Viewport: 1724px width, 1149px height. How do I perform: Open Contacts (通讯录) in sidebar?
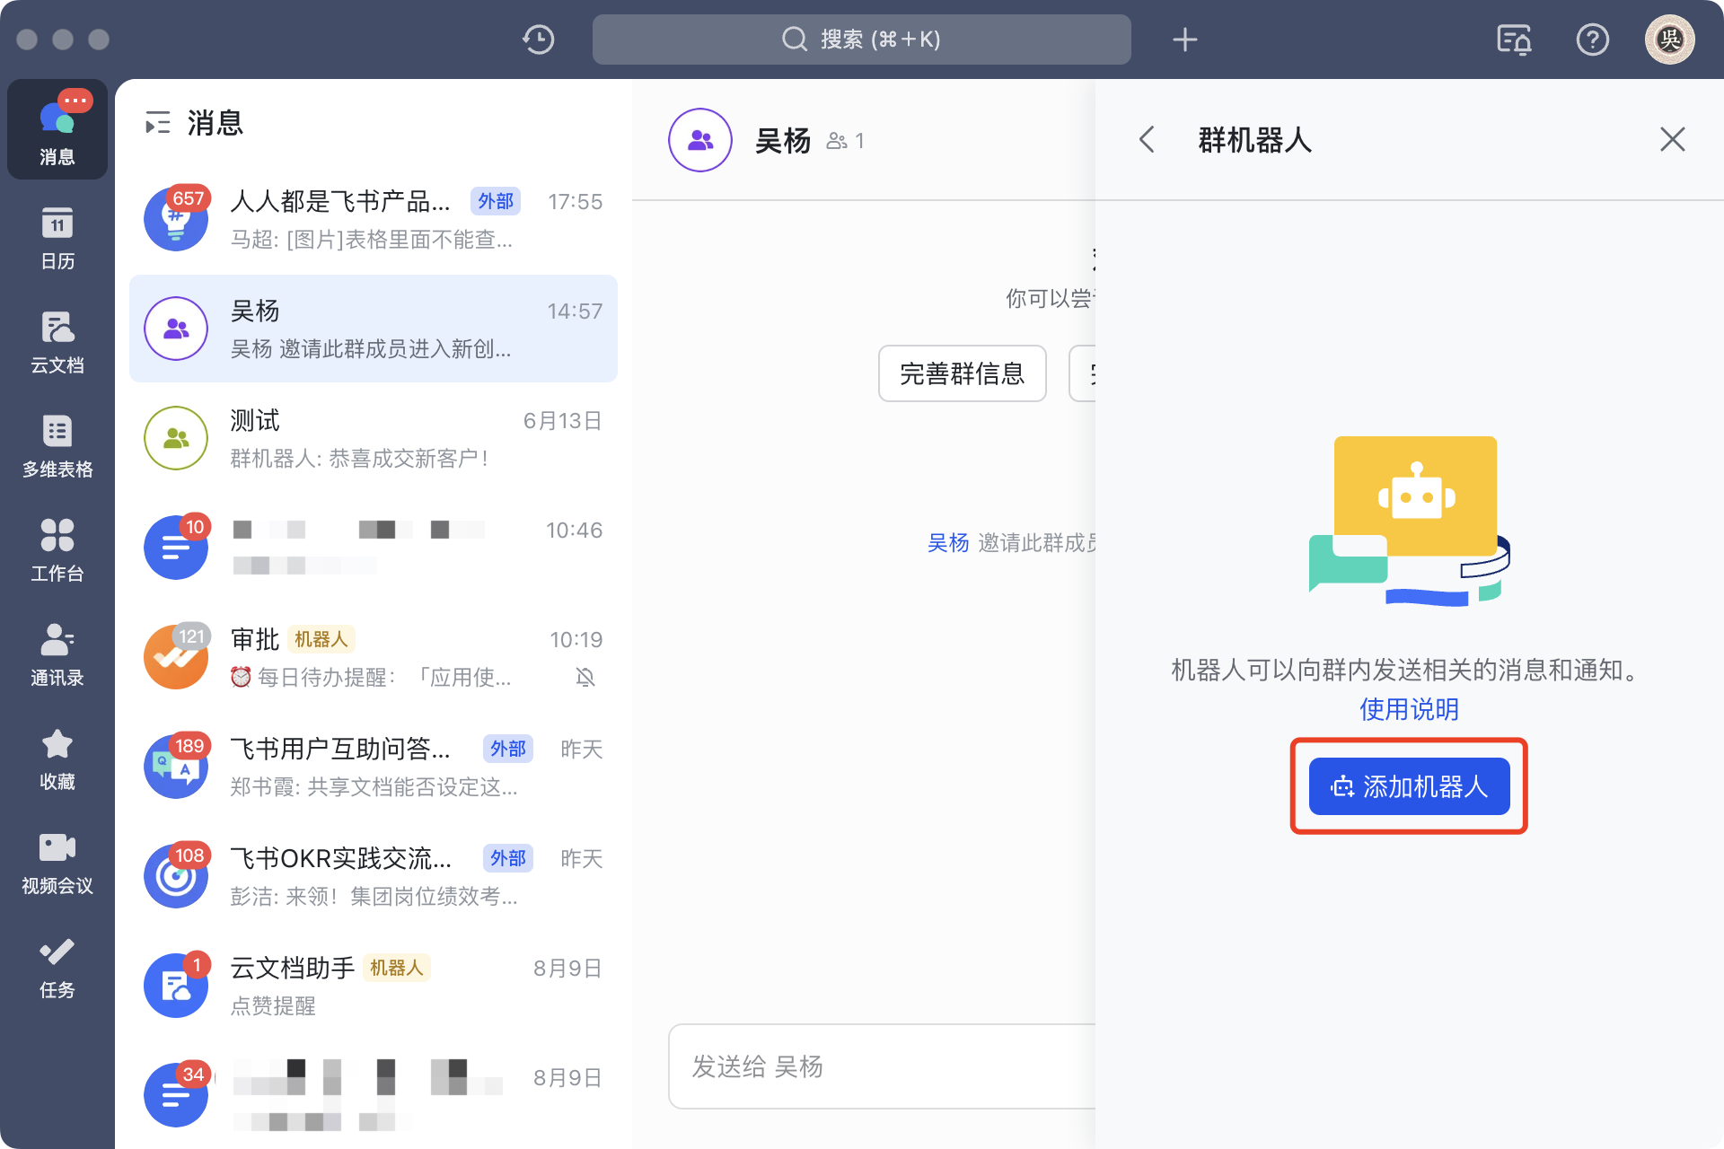point(57,653)
